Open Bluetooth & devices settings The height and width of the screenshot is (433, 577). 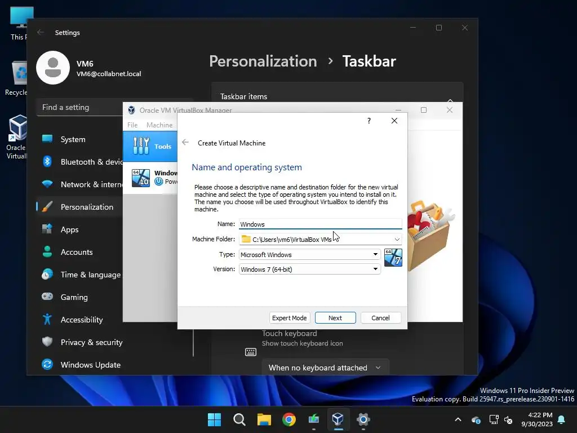coord(80,162)
